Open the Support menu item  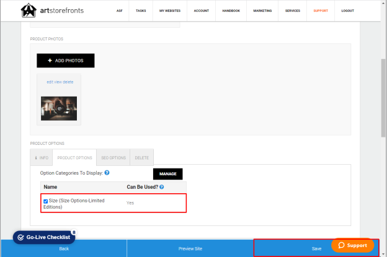(321, 11)
